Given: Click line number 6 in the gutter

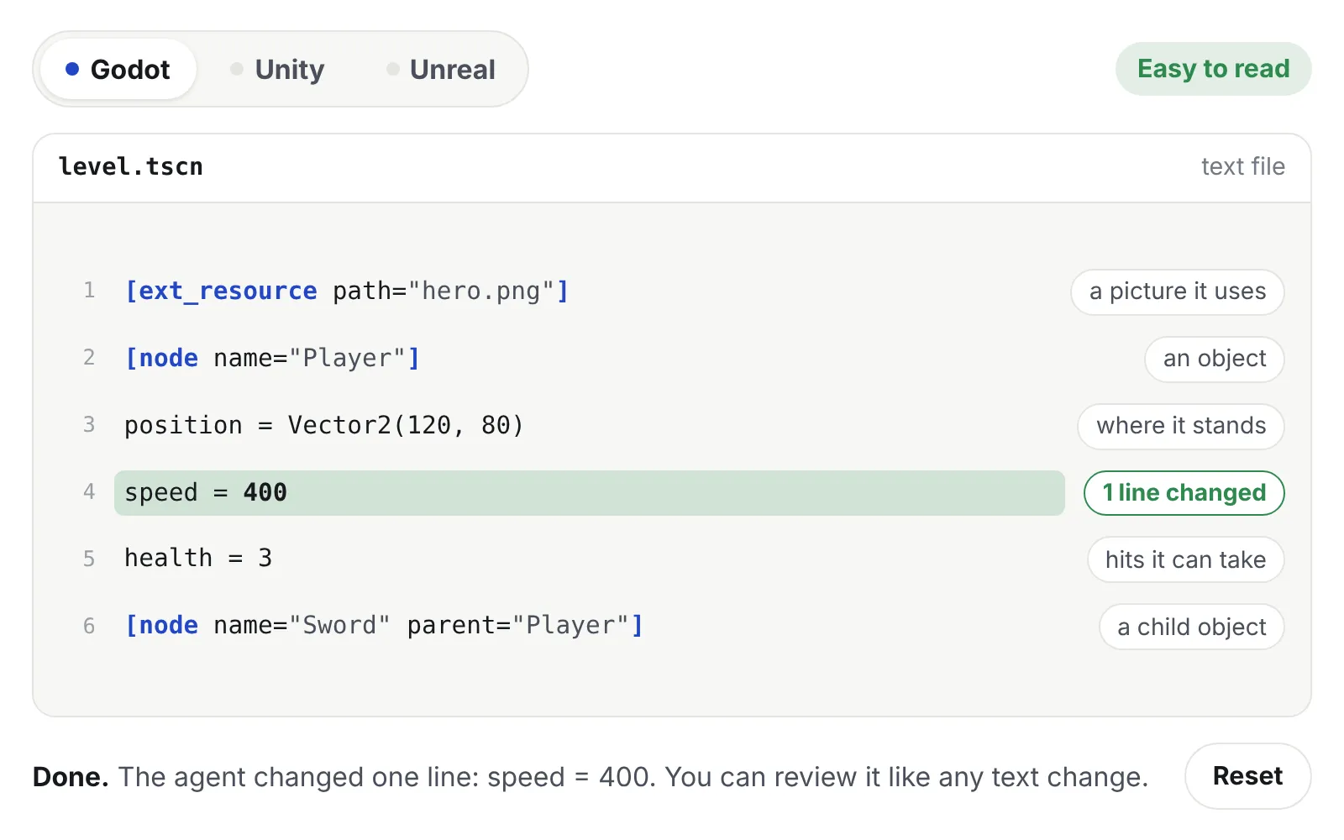Looking at the screenshot, I should pyautogui.click(x=89, y=626).
